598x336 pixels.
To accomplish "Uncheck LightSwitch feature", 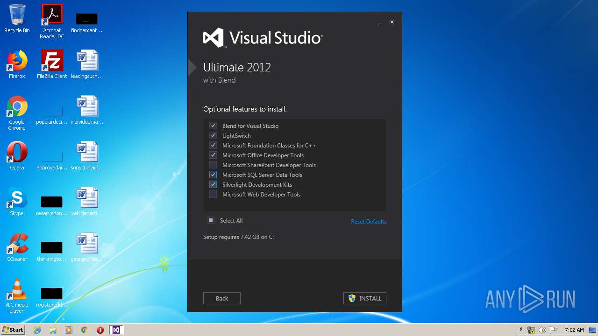I will (x=213, y=136).
